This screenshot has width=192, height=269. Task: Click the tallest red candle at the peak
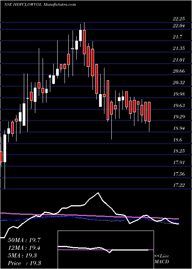pyautogui.click(x=84, y=42)
